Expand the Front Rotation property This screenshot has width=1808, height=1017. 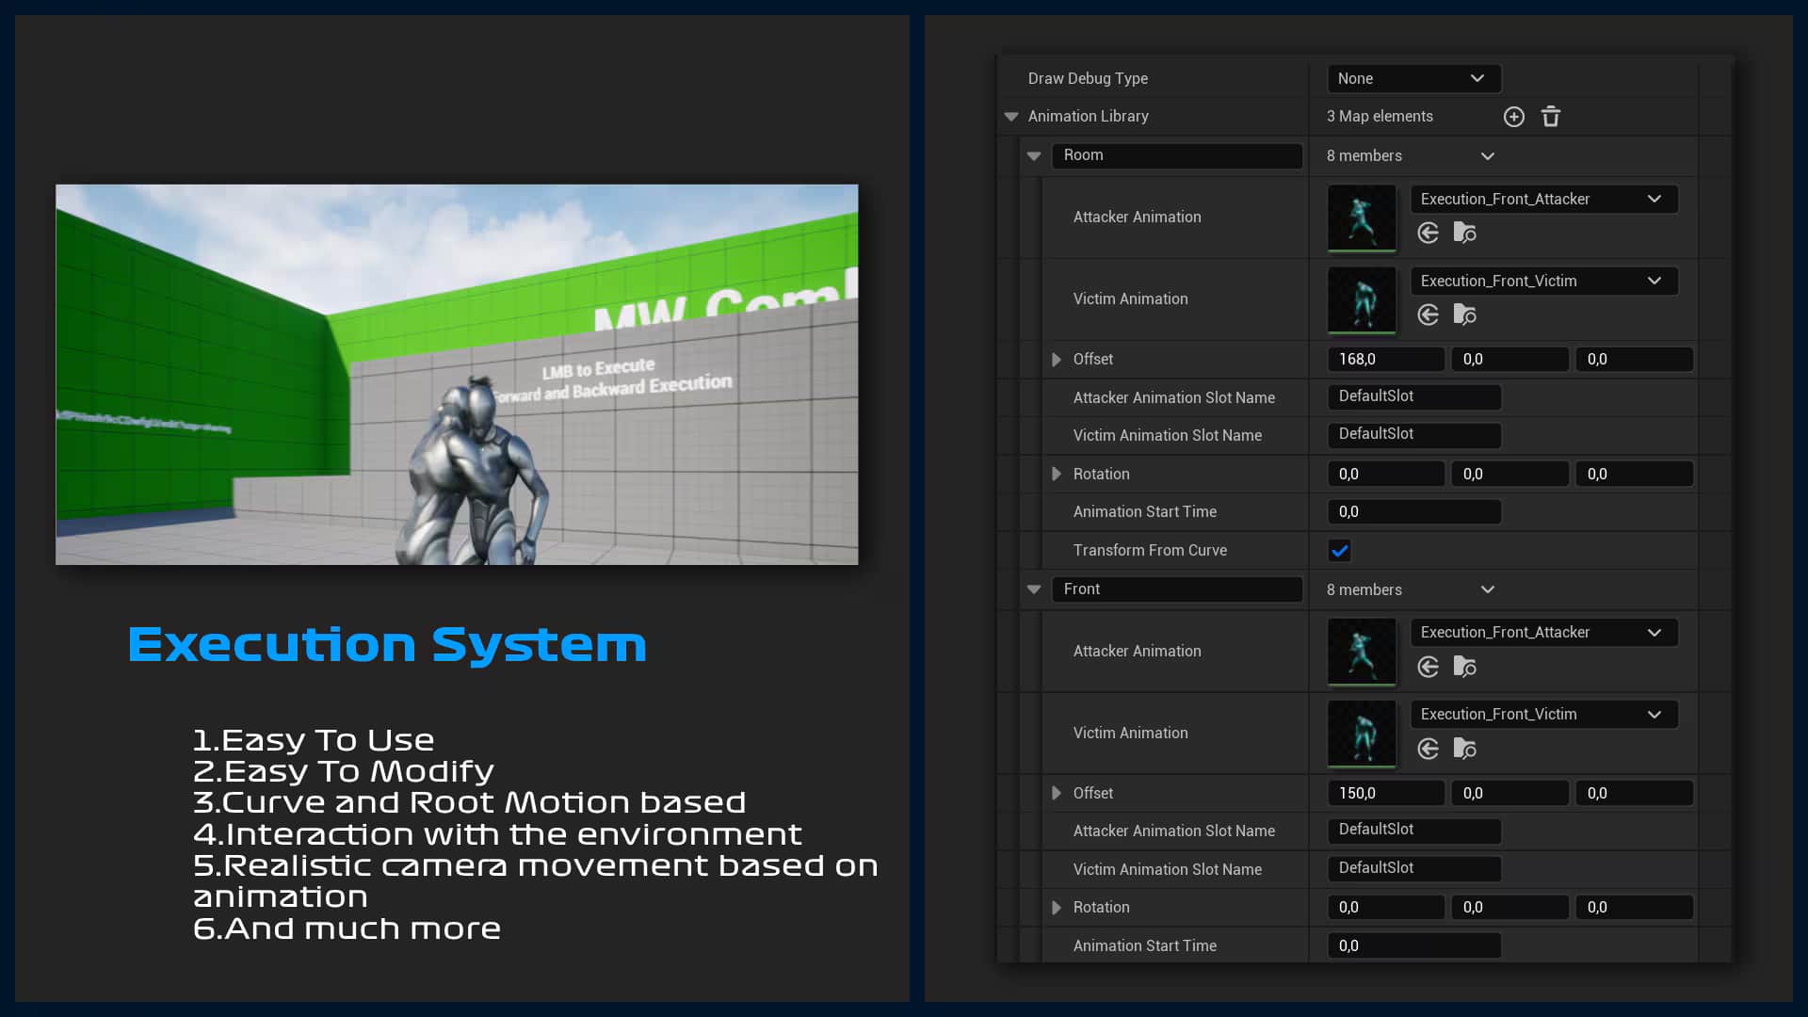1057,908
